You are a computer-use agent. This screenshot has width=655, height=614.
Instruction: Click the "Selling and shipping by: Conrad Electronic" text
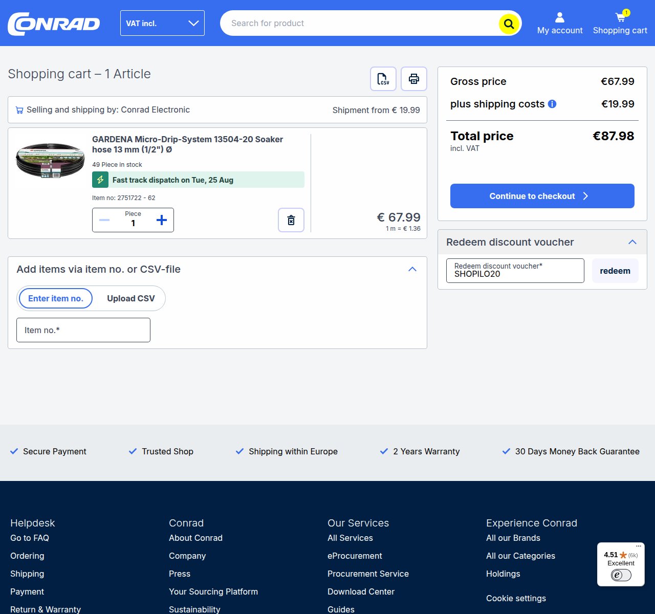[108, 109]
